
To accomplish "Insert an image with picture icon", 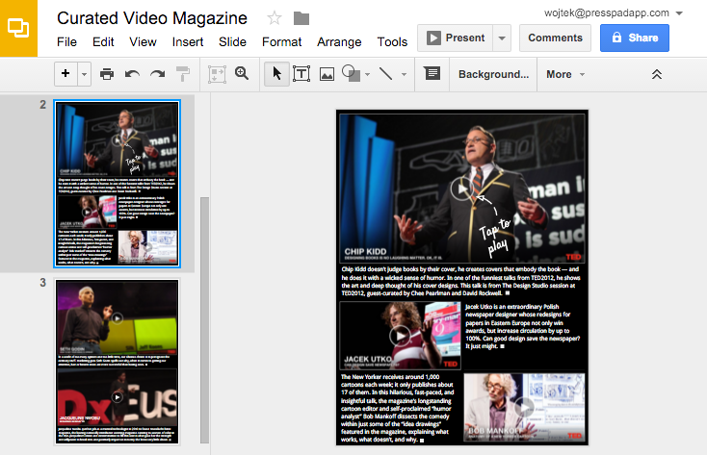I will [x=327, y=74].
